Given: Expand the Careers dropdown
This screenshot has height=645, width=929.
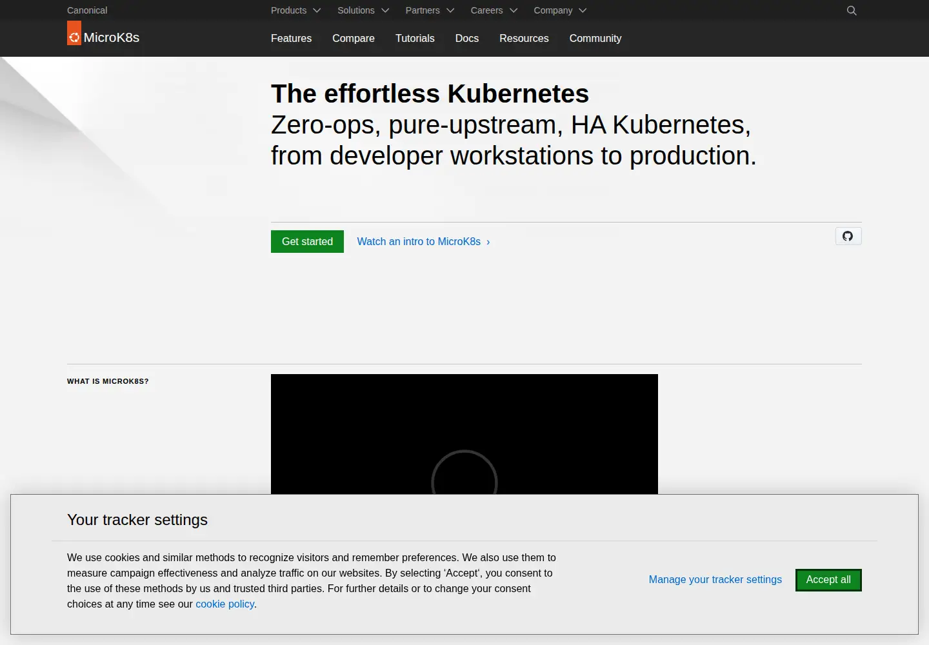Looking at the screenshot, I should tap(494, 10).
